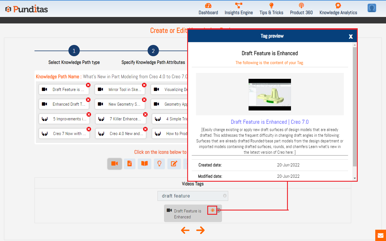Select the video camera tag type icon
The image size is (386, 241).
click(x=115, y=164)
